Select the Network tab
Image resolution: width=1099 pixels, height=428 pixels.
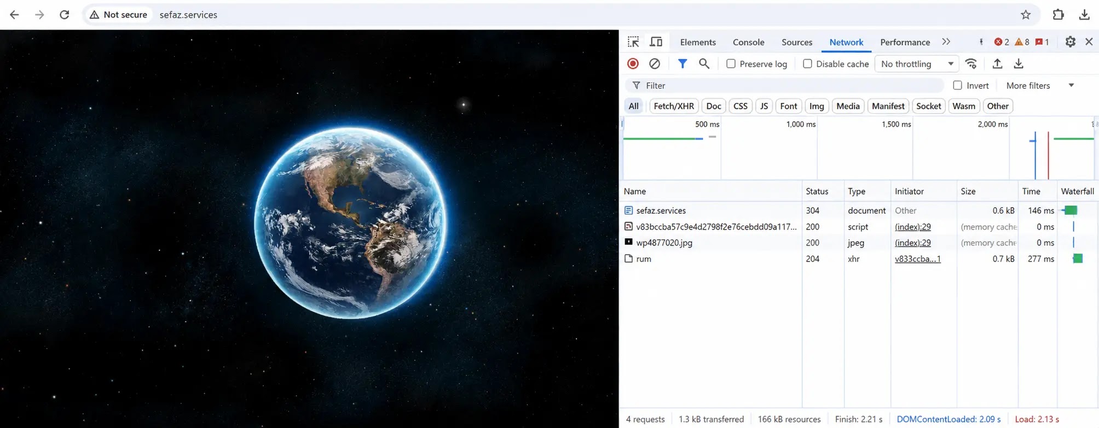coord(846,42)
